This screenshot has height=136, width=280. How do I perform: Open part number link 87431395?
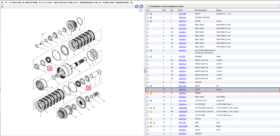pos(183,14)
